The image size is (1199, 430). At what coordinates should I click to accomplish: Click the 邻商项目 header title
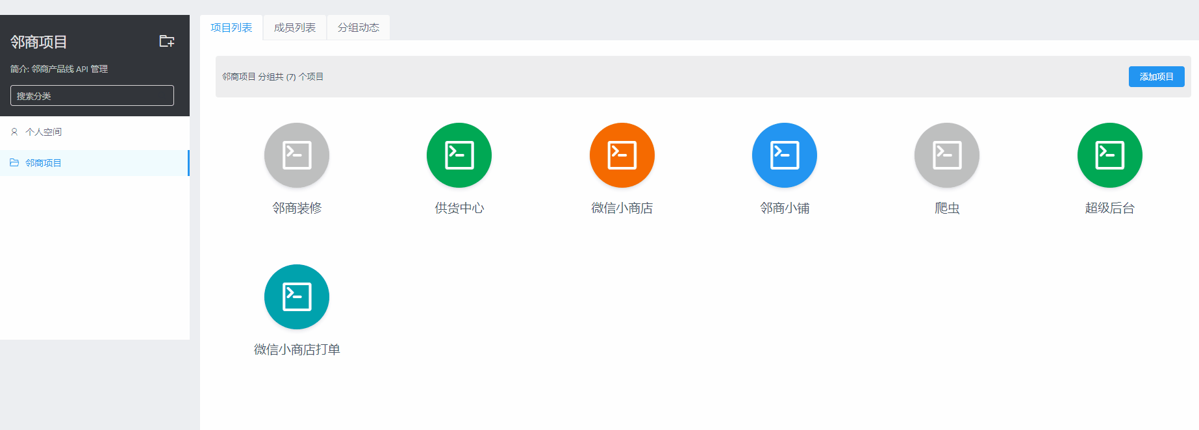[x=39, y=42]
